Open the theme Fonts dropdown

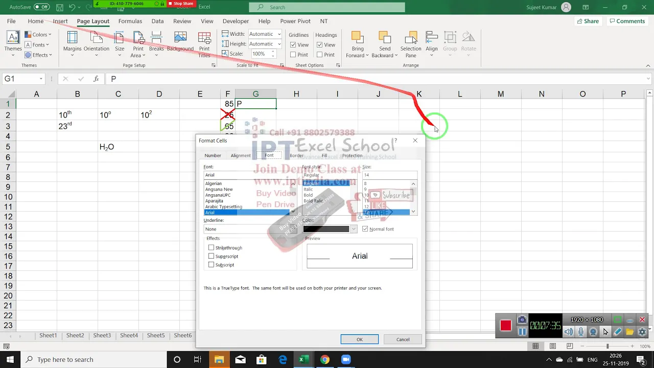pos(37,45)
